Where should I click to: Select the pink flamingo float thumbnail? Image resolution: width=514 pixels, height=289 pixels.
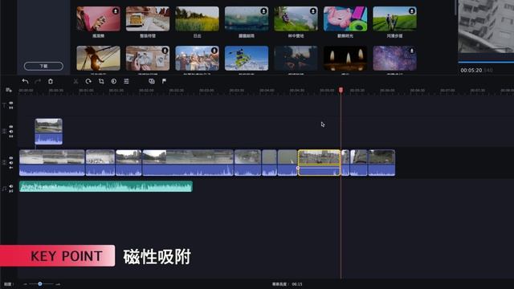(345, 19)
